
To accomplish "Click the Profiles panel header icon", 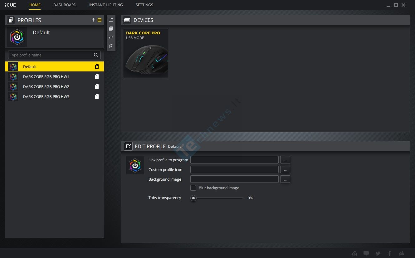I will [11, 20].
